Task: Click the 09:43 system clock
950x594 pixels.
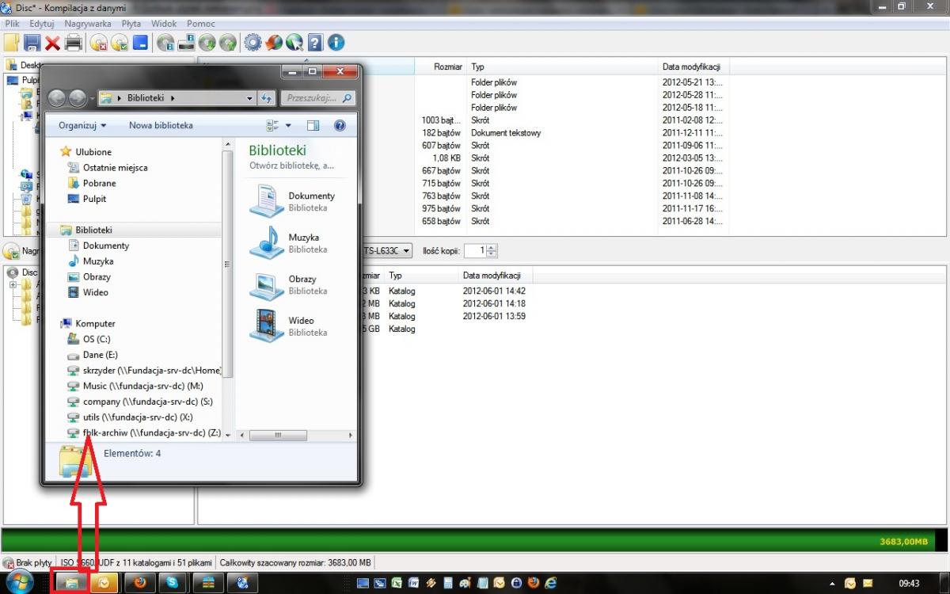Action: (x=911, y=583)
